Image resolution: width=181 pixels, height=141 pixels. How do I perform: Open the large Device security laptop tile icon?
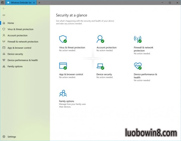click(100, 66)
